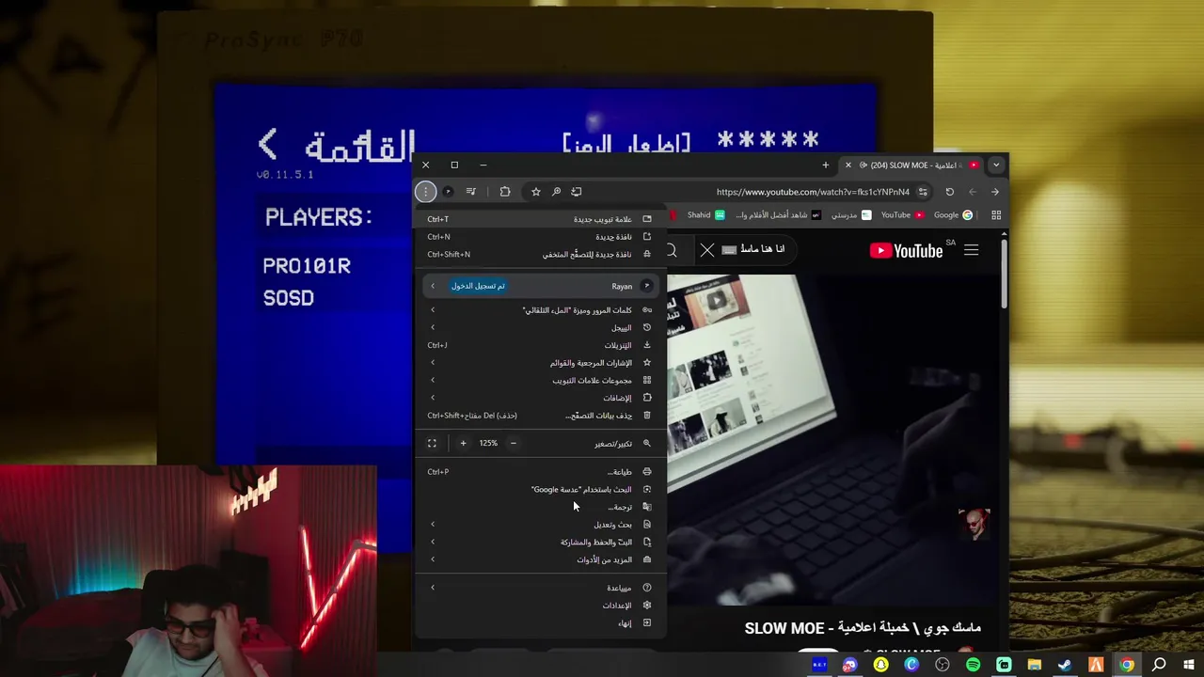The width and height of the screenshot is (1204, 677).
Task: Open the Rayan profile menu row
Action: pos(541,286)
